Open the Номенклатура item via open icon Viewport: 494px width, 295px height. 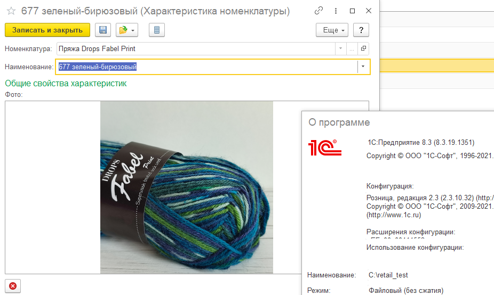click(363, 49)
